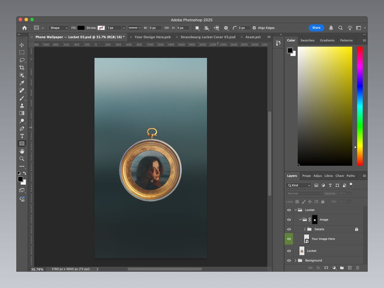The image size is (384, 288).
Task: Collapse the Image group
Action: coord(300,220)
